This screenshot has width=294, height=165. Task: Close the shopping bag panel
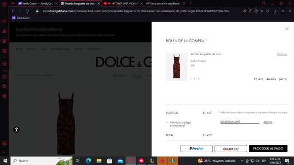[287, 28]
